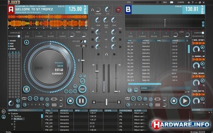The width and height of the screenshot is (213, 133).
Task: Open the REVERB effect dropdown on deck A
Action: (x=51, y=33)
